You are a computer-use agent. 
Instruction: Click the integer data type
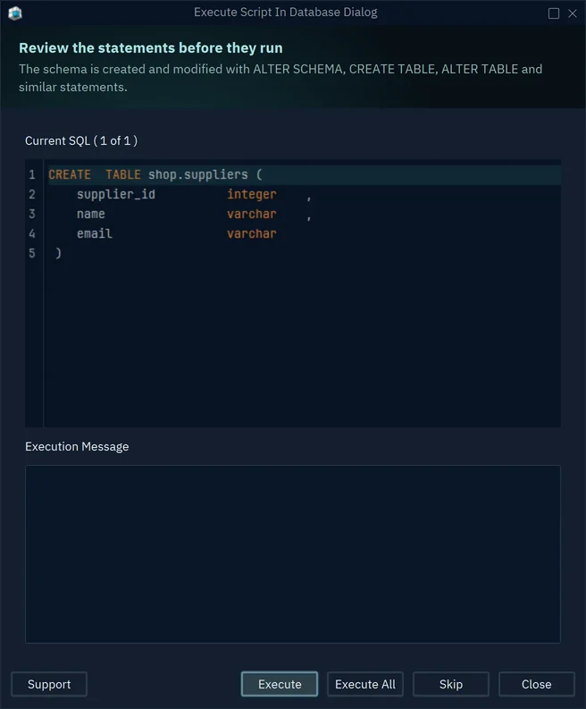tap(252, 194)
